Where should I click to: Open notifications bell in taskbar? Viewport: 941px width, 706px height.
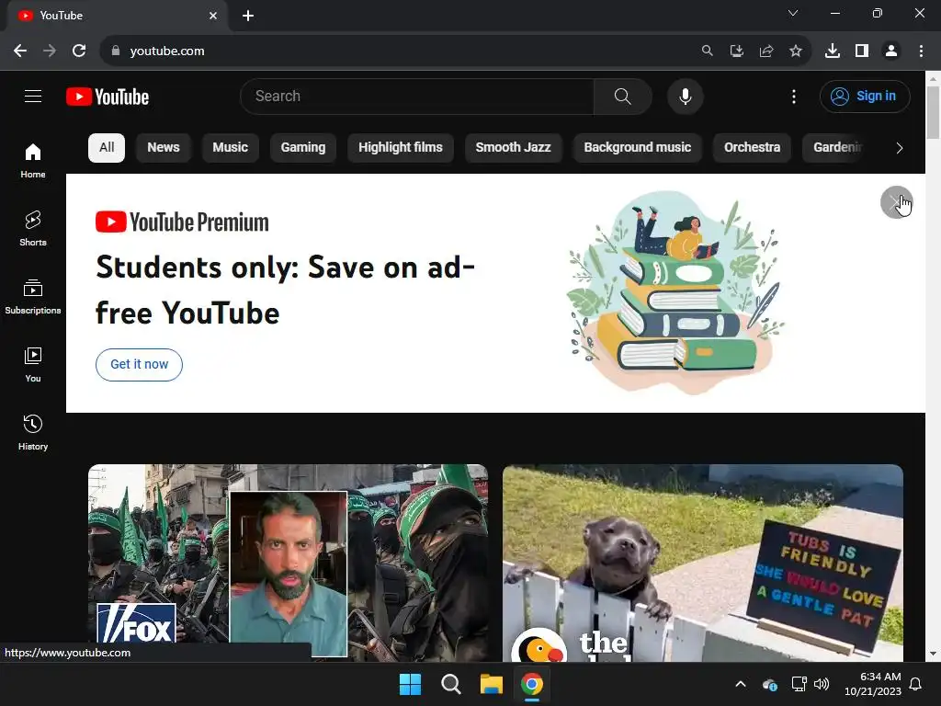[x=915, y=684]
